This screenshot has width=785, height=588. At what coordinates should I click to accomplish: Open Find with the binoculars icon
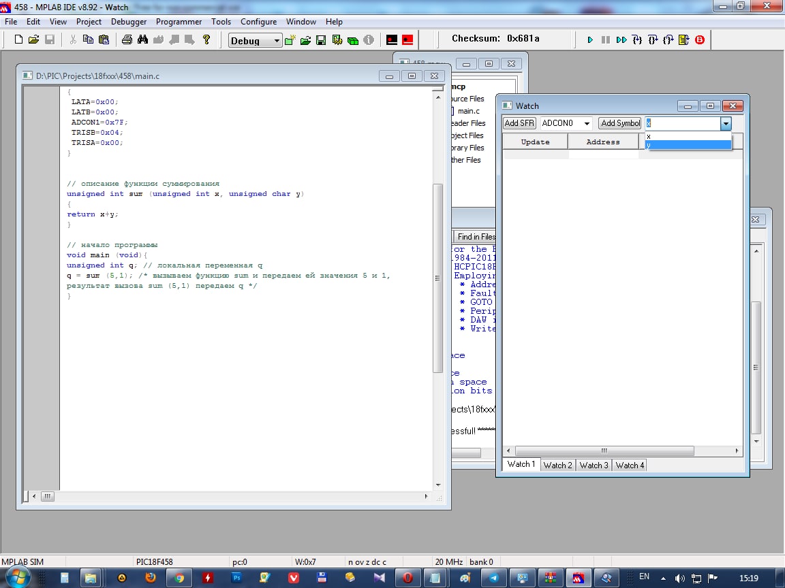pyautogui.click(x=142, y=39)
